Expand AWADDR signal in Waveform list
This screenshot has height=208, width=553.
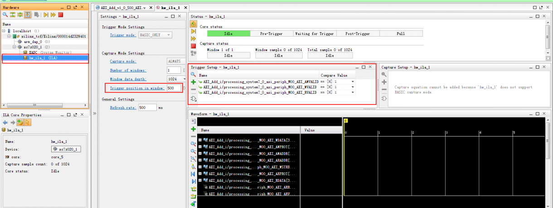[200, 154]
